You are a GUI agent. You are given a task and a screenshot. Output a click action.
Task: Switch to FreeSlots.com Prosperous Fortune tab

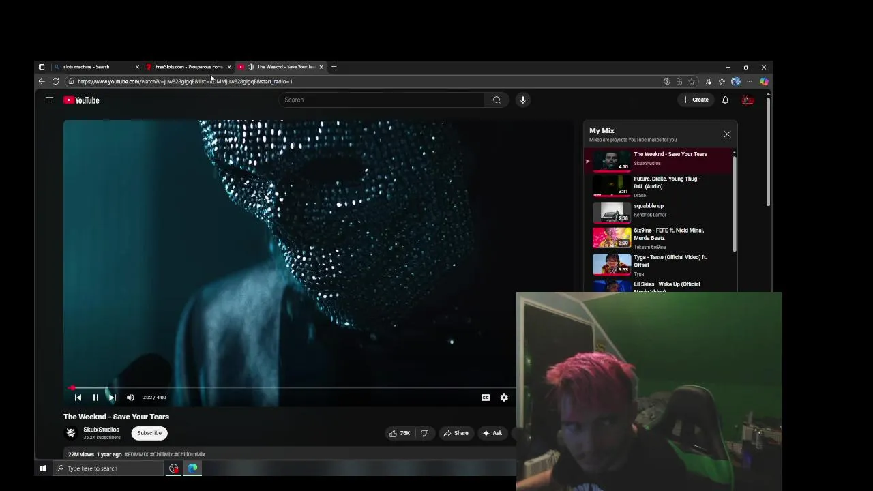(188, 67)
